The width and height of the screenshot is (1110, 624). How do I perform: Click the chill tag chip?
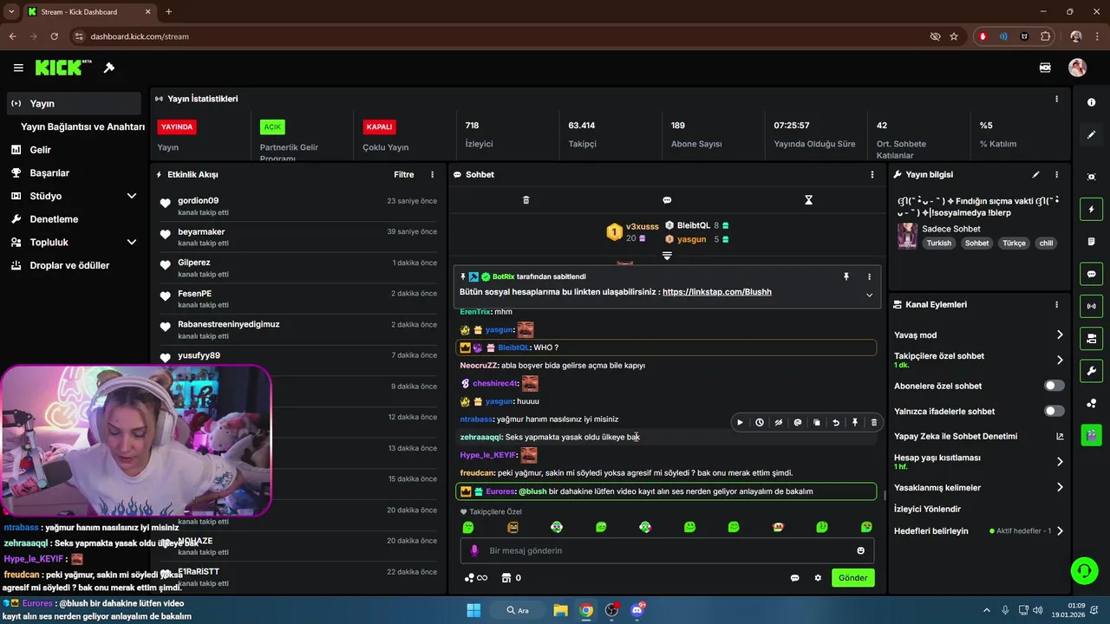click(1046, 244)
